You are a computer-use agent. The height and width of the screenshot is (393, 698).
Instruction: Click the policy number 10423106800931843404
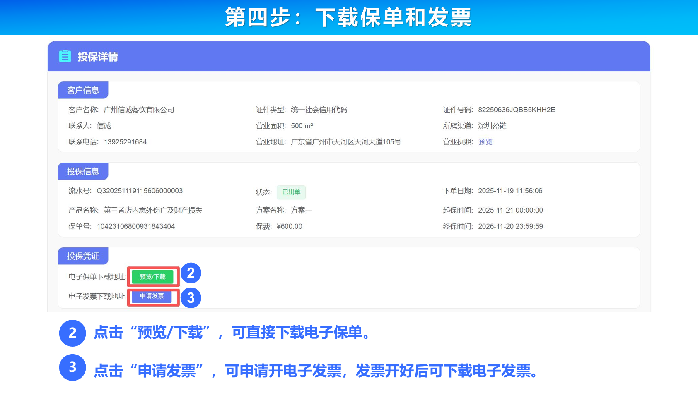(x=135, y=226)
